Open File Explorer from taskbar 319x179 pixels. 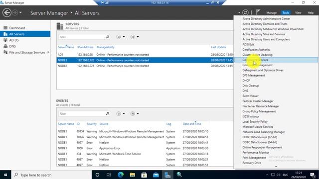click(x=132, y=175)
